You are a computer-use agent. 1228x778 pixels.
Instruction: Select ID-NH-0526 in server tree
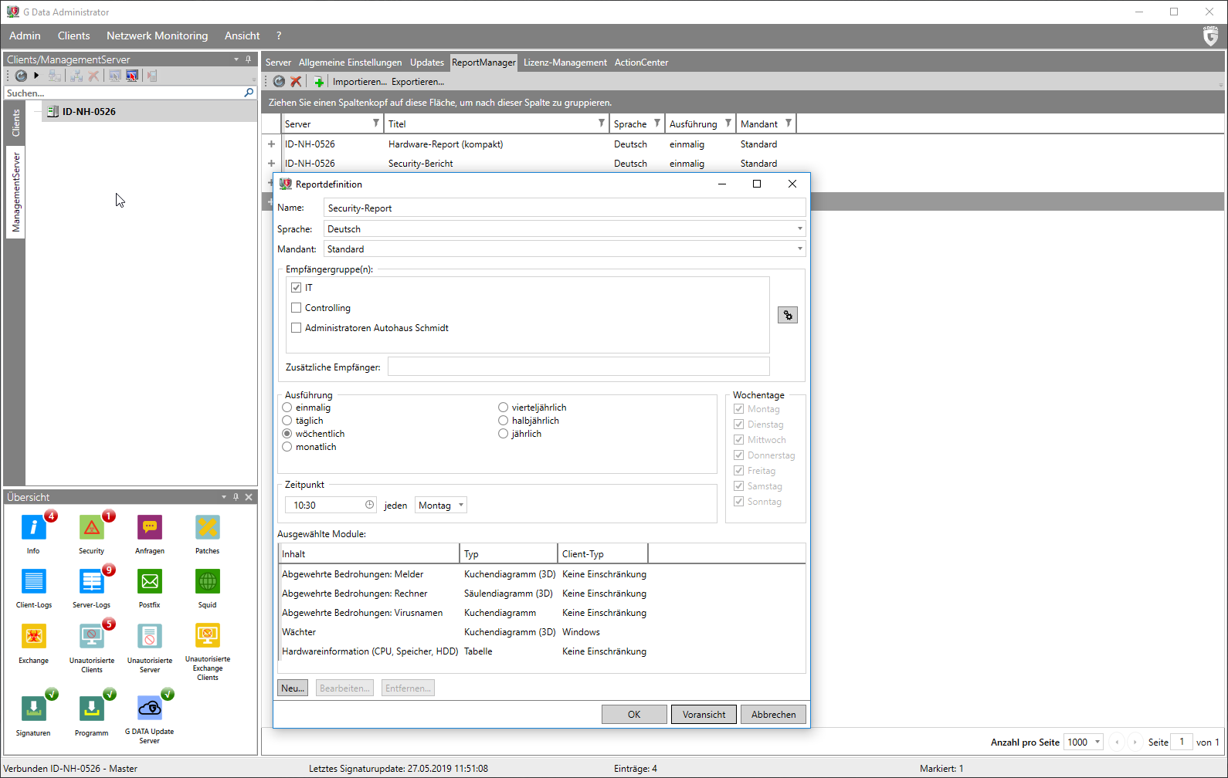(x=89, y=111)
